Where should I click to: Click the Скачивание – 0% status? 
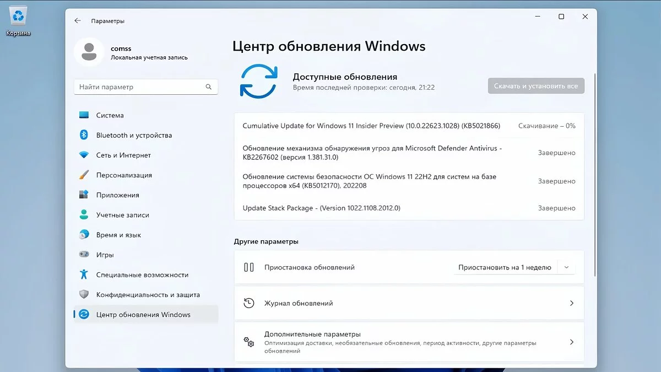coord(546,126)
